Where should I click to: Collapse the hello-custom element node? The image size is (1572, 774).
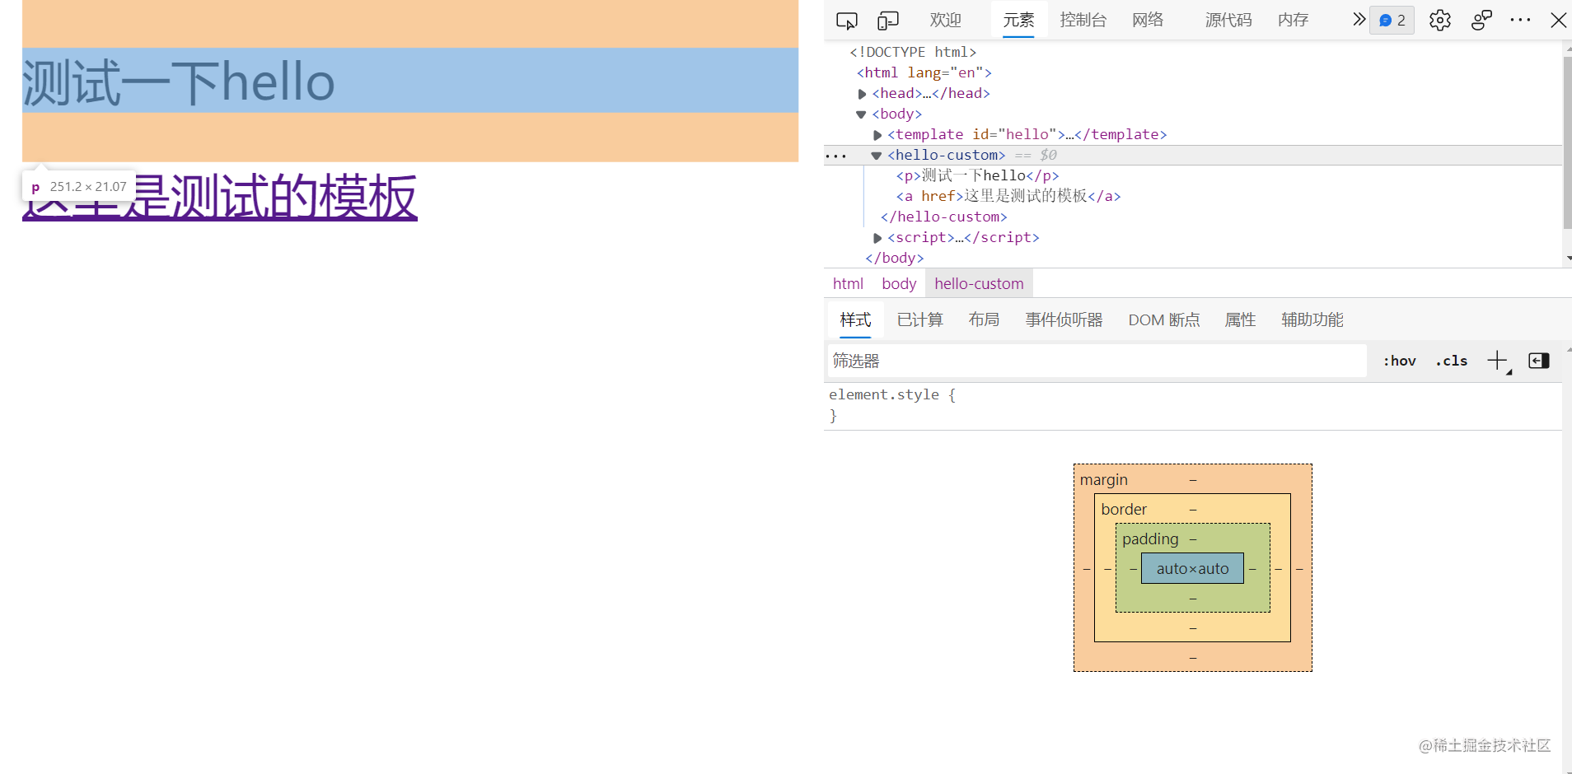point(877,155)
